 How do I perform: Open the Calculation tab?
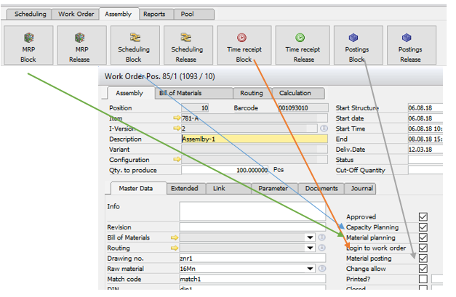tap(295, 93)
